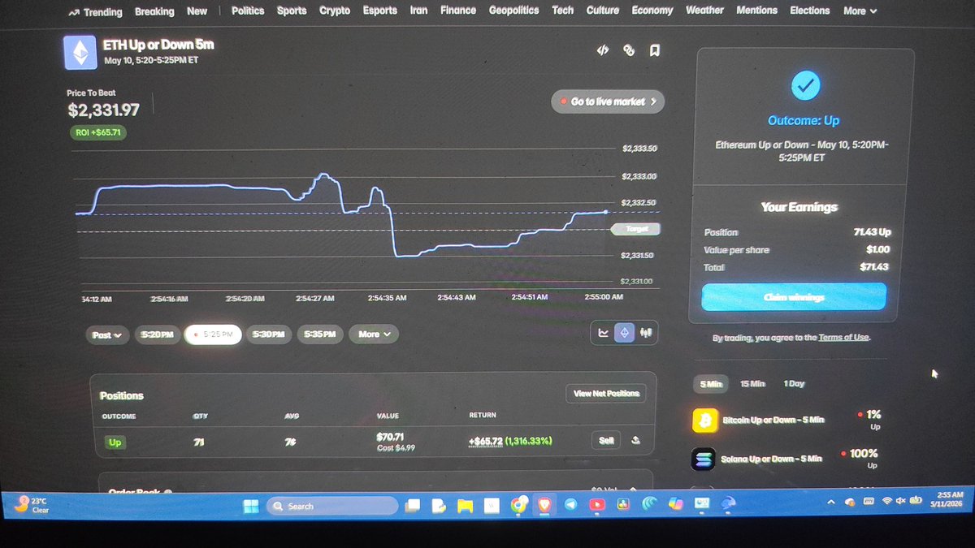The image size is (975, 548).
Task: Click the Ethereum market logo icon
Action: point(80,53)
